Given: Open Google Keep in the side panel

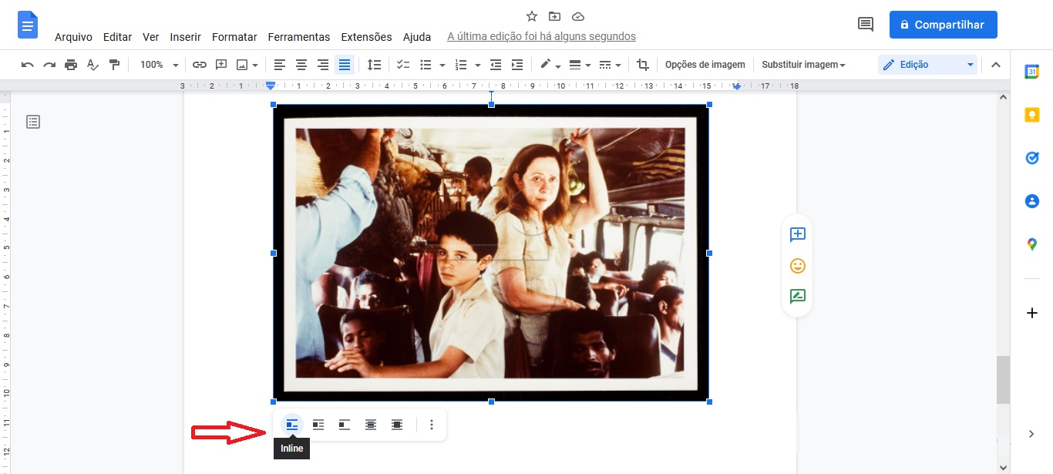Looking at the screenshot, I should 1032,115.
